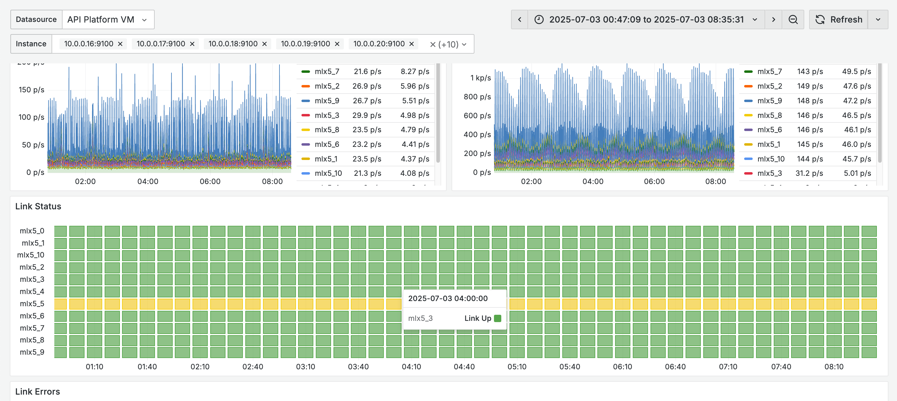
Task: Open the time picker clock icon
Action: (539, 20)
